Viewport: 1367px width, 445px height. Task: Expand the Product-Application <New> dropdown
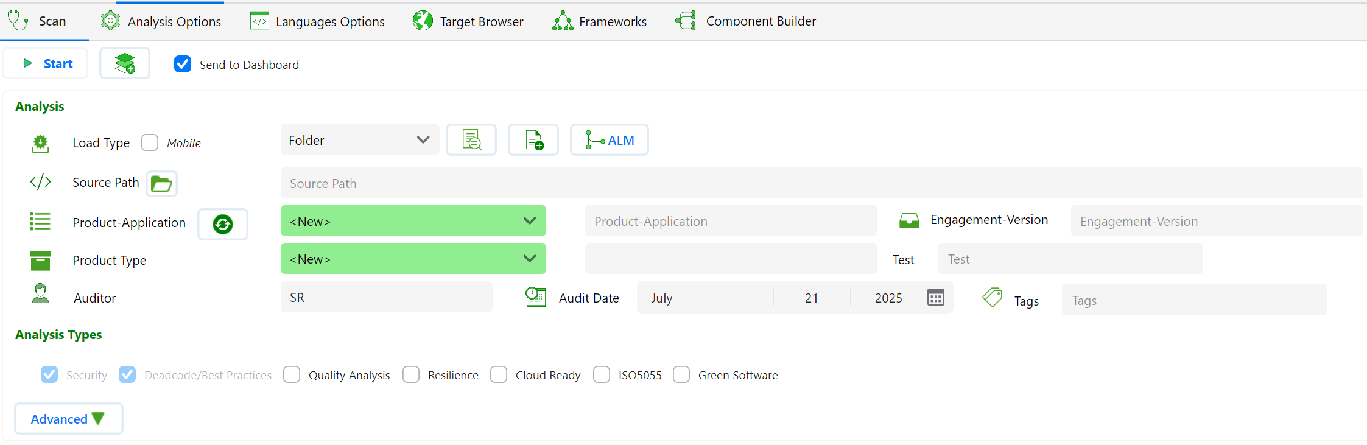[413, 221]
